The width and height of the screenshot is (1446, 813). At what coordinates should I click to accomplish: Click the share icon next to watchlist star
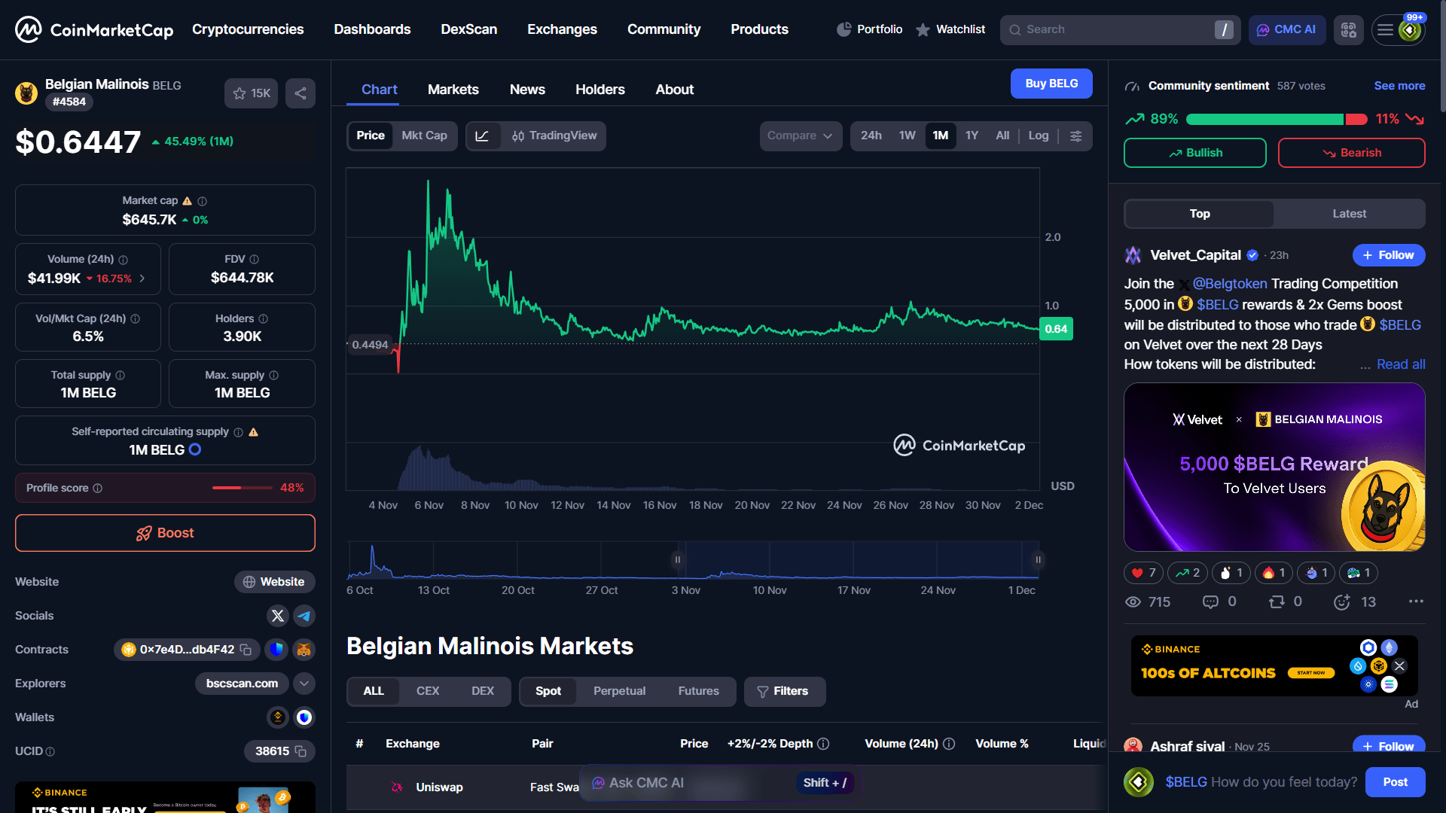[x=300, y=93]
